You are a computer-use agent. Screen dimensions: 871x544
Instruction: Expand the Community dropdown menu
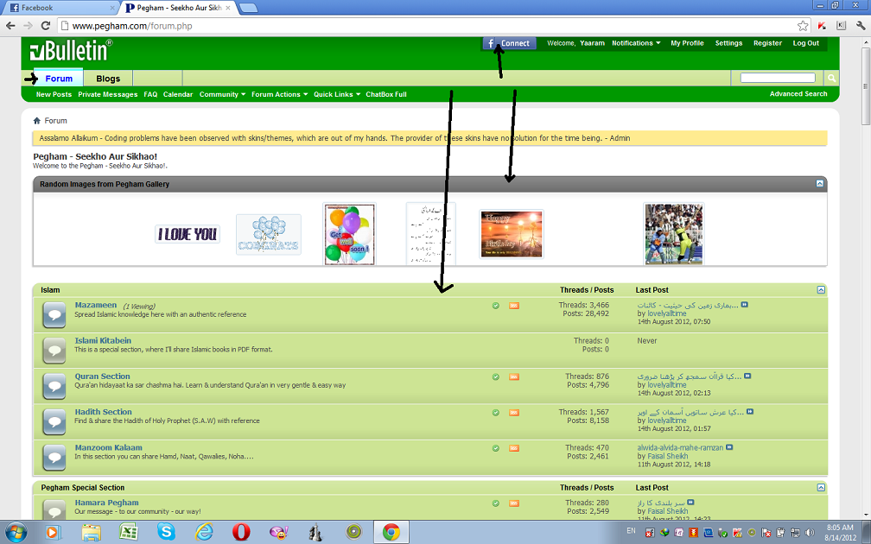tap(222, 94)
